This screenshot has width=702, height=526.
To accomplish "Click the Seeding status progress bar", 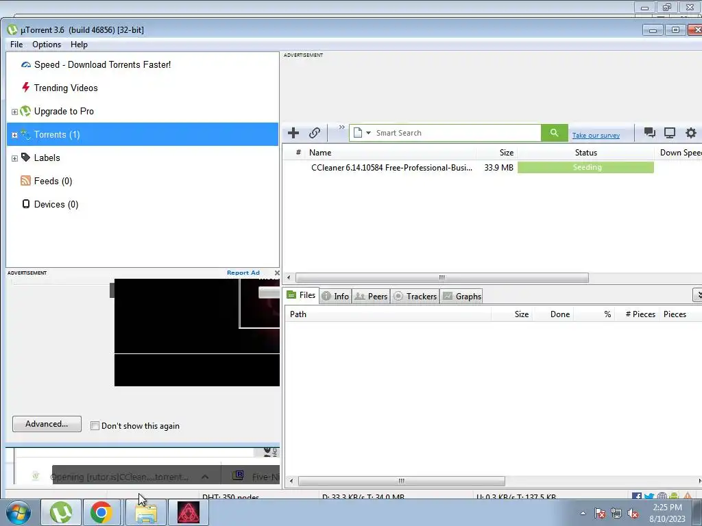I will [585, 167].
